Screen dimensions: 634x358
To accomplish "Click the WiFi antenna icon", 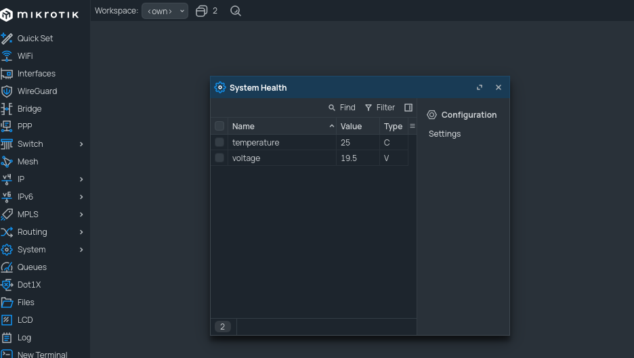I will [7, 56].
